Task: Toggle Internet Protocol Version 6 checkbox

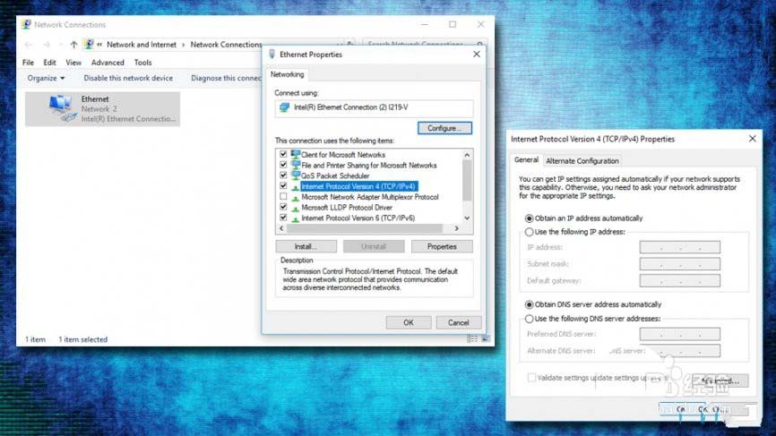Action: [x=283, y=218]
